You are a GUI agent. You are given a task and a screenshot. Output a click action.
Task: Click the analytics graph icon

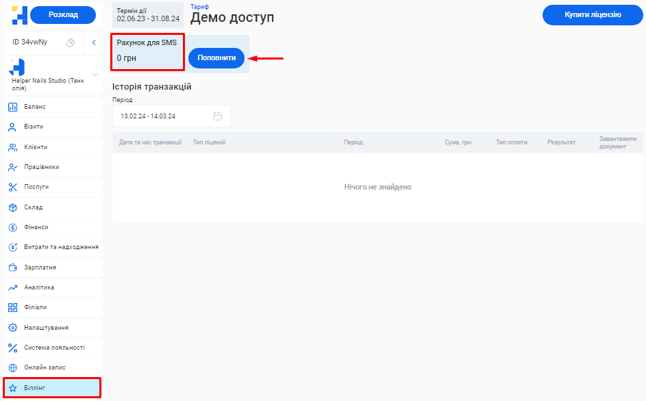[12, 287]
